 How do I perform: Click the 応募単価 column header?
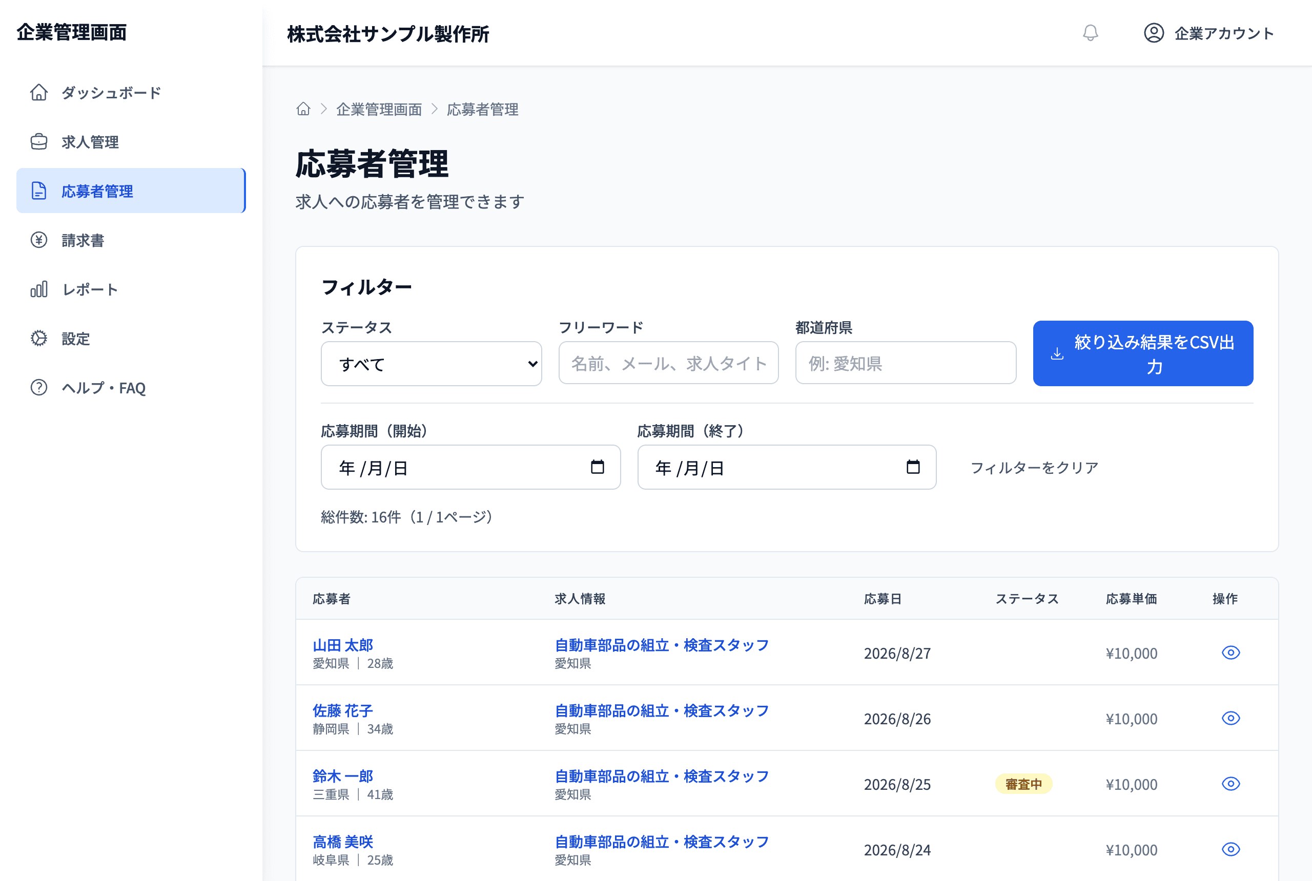[x=1131, y=599]
